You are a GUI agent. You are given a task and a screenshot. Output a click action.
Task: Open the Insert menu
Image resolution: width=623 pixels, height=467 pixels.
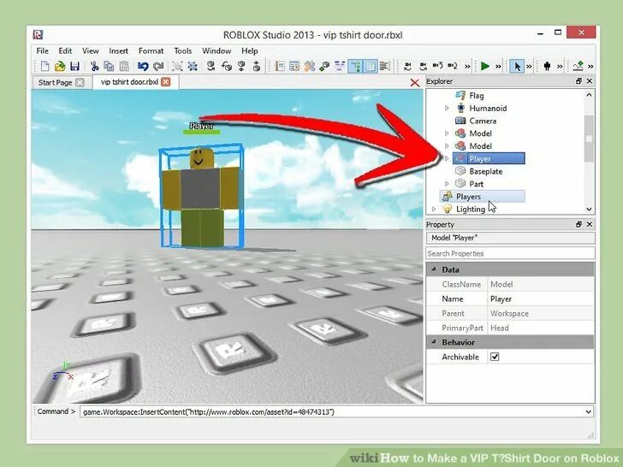(x=118, y=50)
